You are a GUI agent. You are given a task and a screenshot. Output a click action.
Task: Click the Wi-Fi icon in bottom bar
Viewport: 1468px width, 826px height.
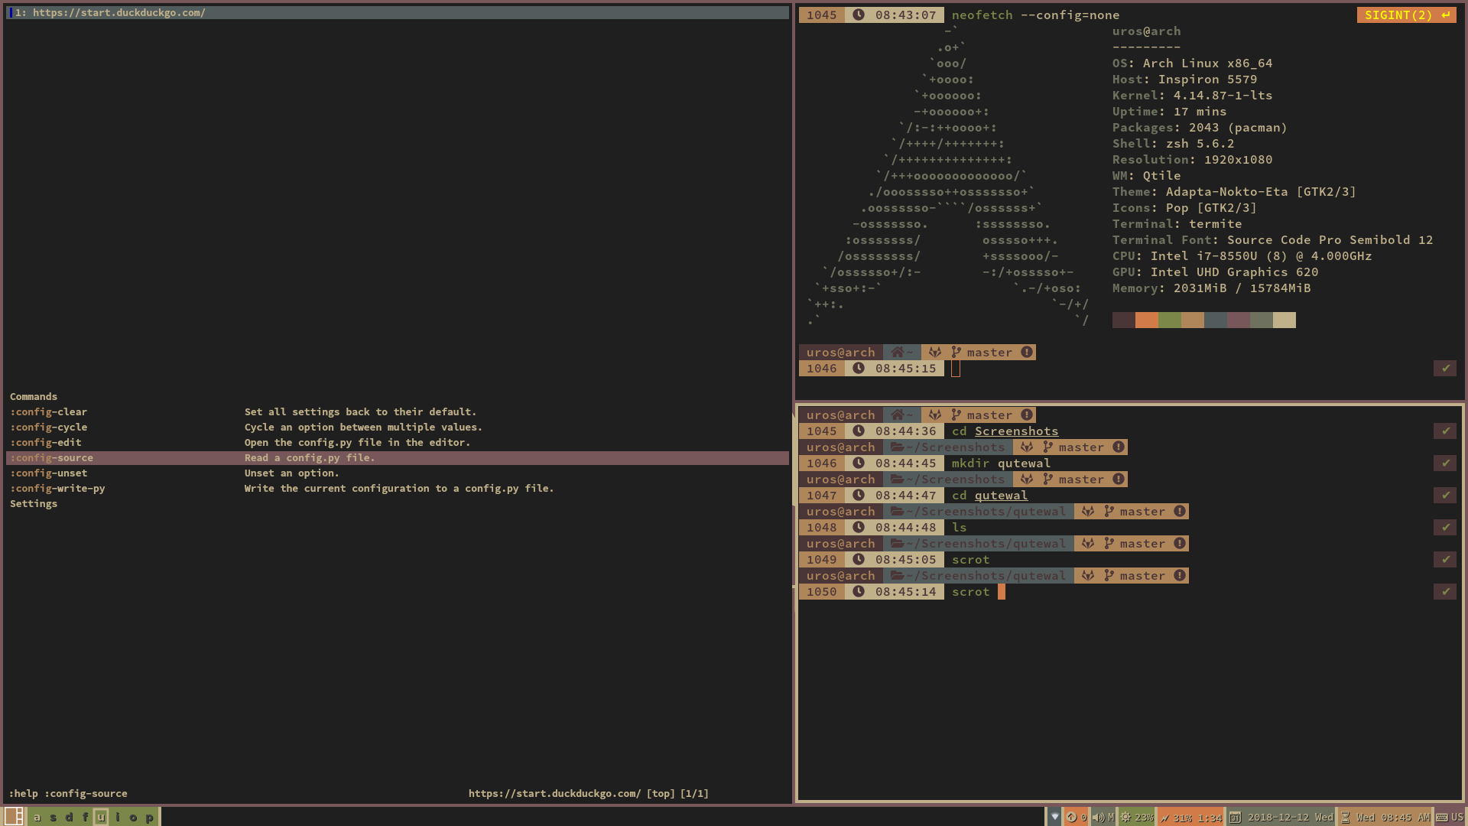[x=1054, y=817]
